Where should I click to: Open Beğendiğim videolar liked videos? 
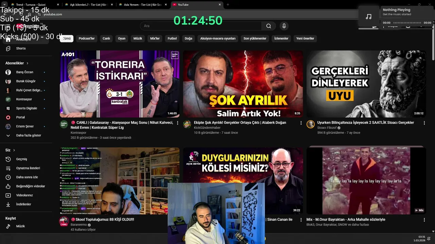pyautogui.click(x=26, y=186)
